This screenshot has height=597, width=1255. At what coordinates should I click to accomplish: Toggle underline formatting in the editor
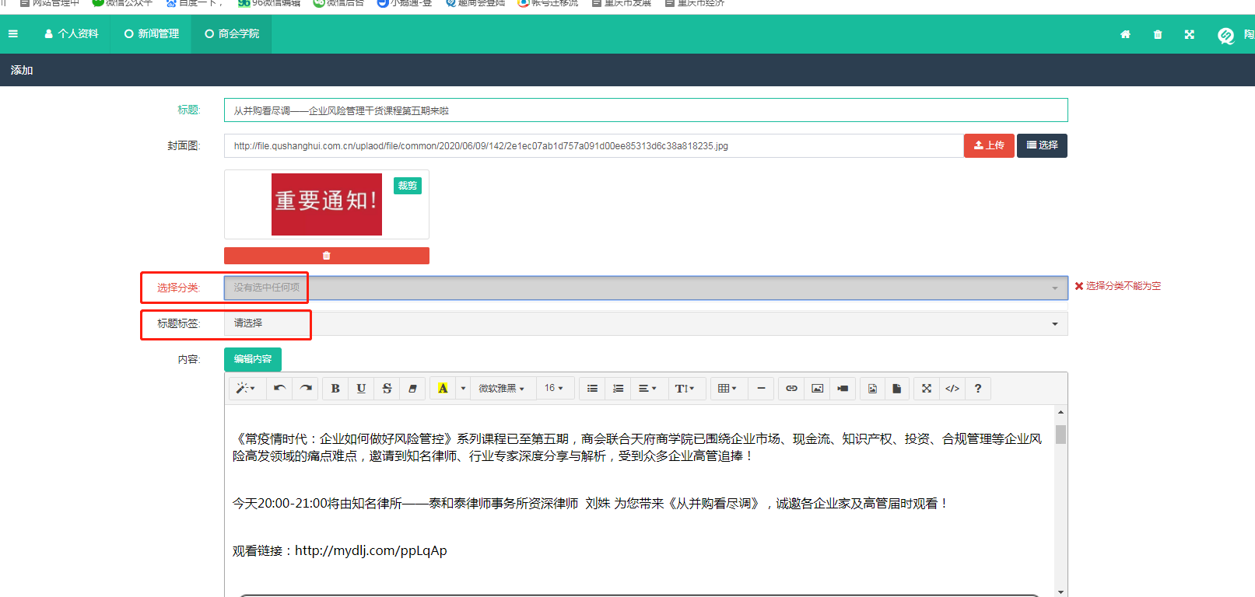click(x=361, y=389)
